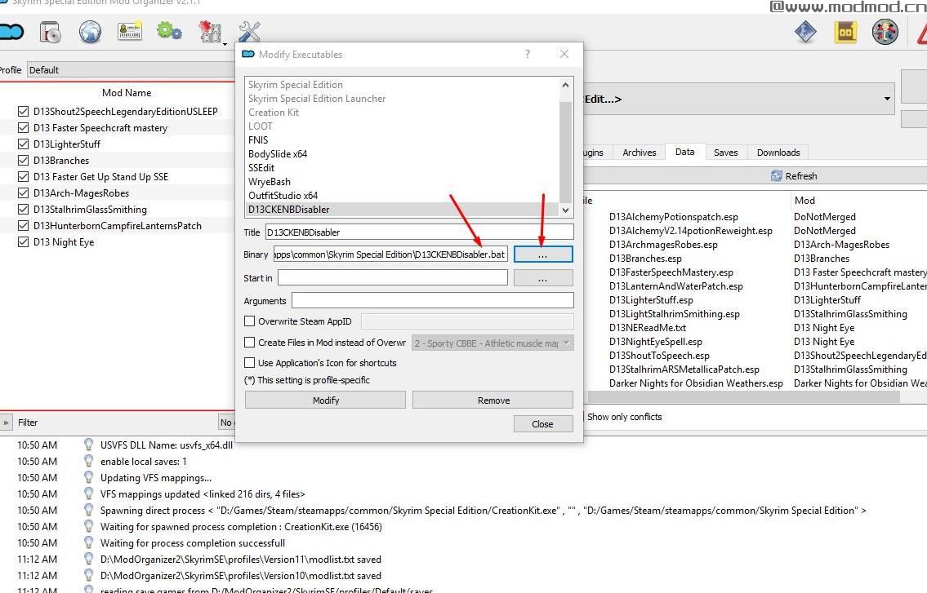Screen dimensions: 927x593
Task: Click executables list scroll down arrow
Action: (566, 210)
